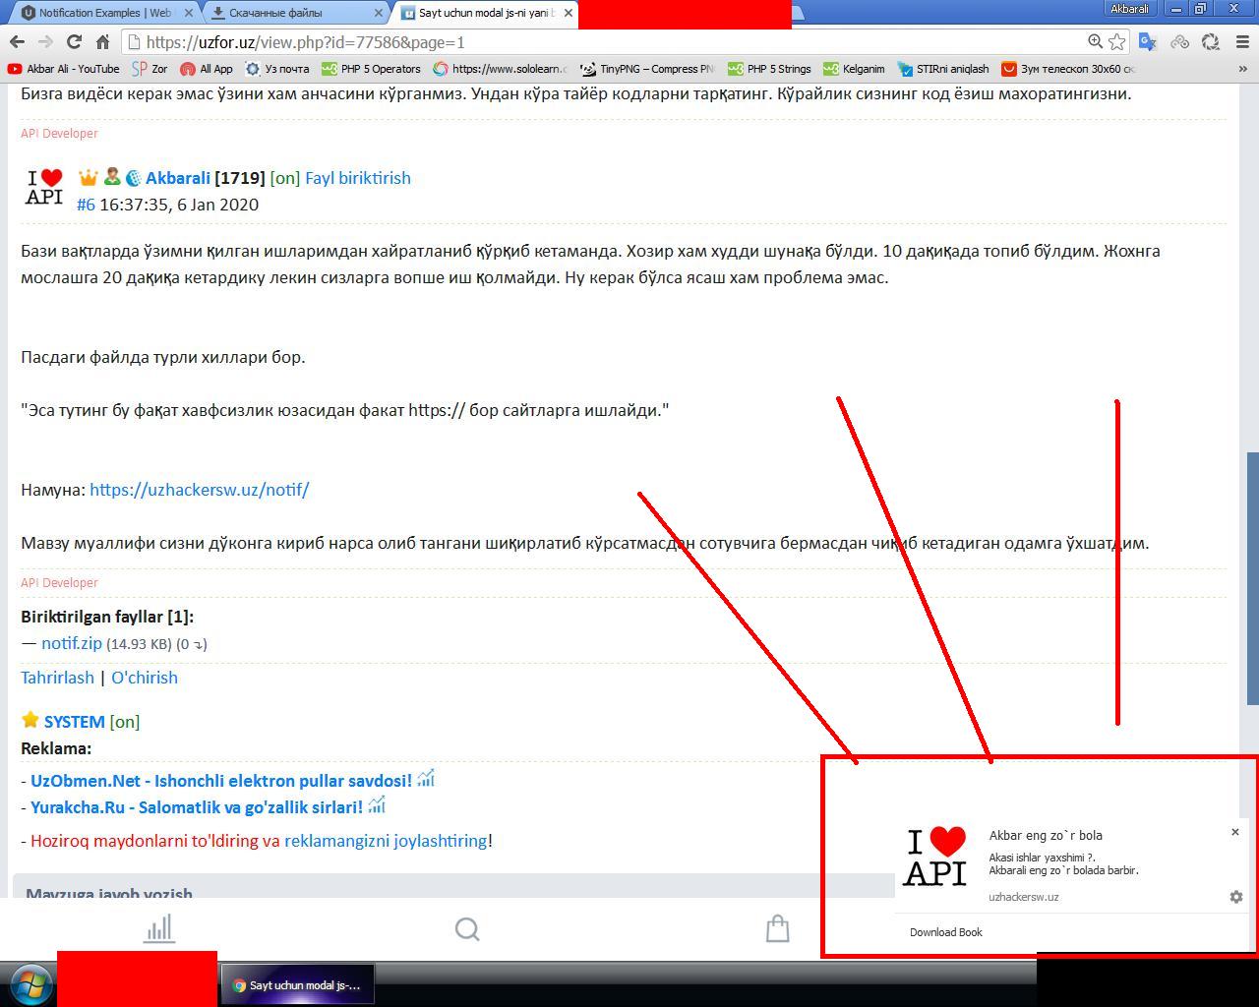This screenshot has height=1007, width=1259.
Task: Open the uzhackersw.uz/notif example link
Action: click(199, 490)
